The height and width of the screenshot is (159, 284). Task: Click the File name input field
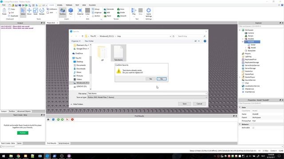(147, 94)
